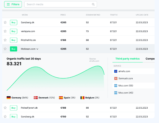159x123 pixels.
Task: Open the Filters panel
Action: [x=13, y=4]
